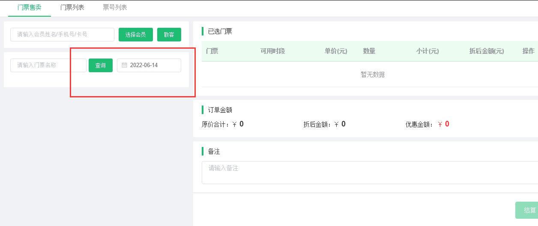Click the calendar icon in date field
The height and width of the screenshot is (226, 538).
tap(124, 65)
